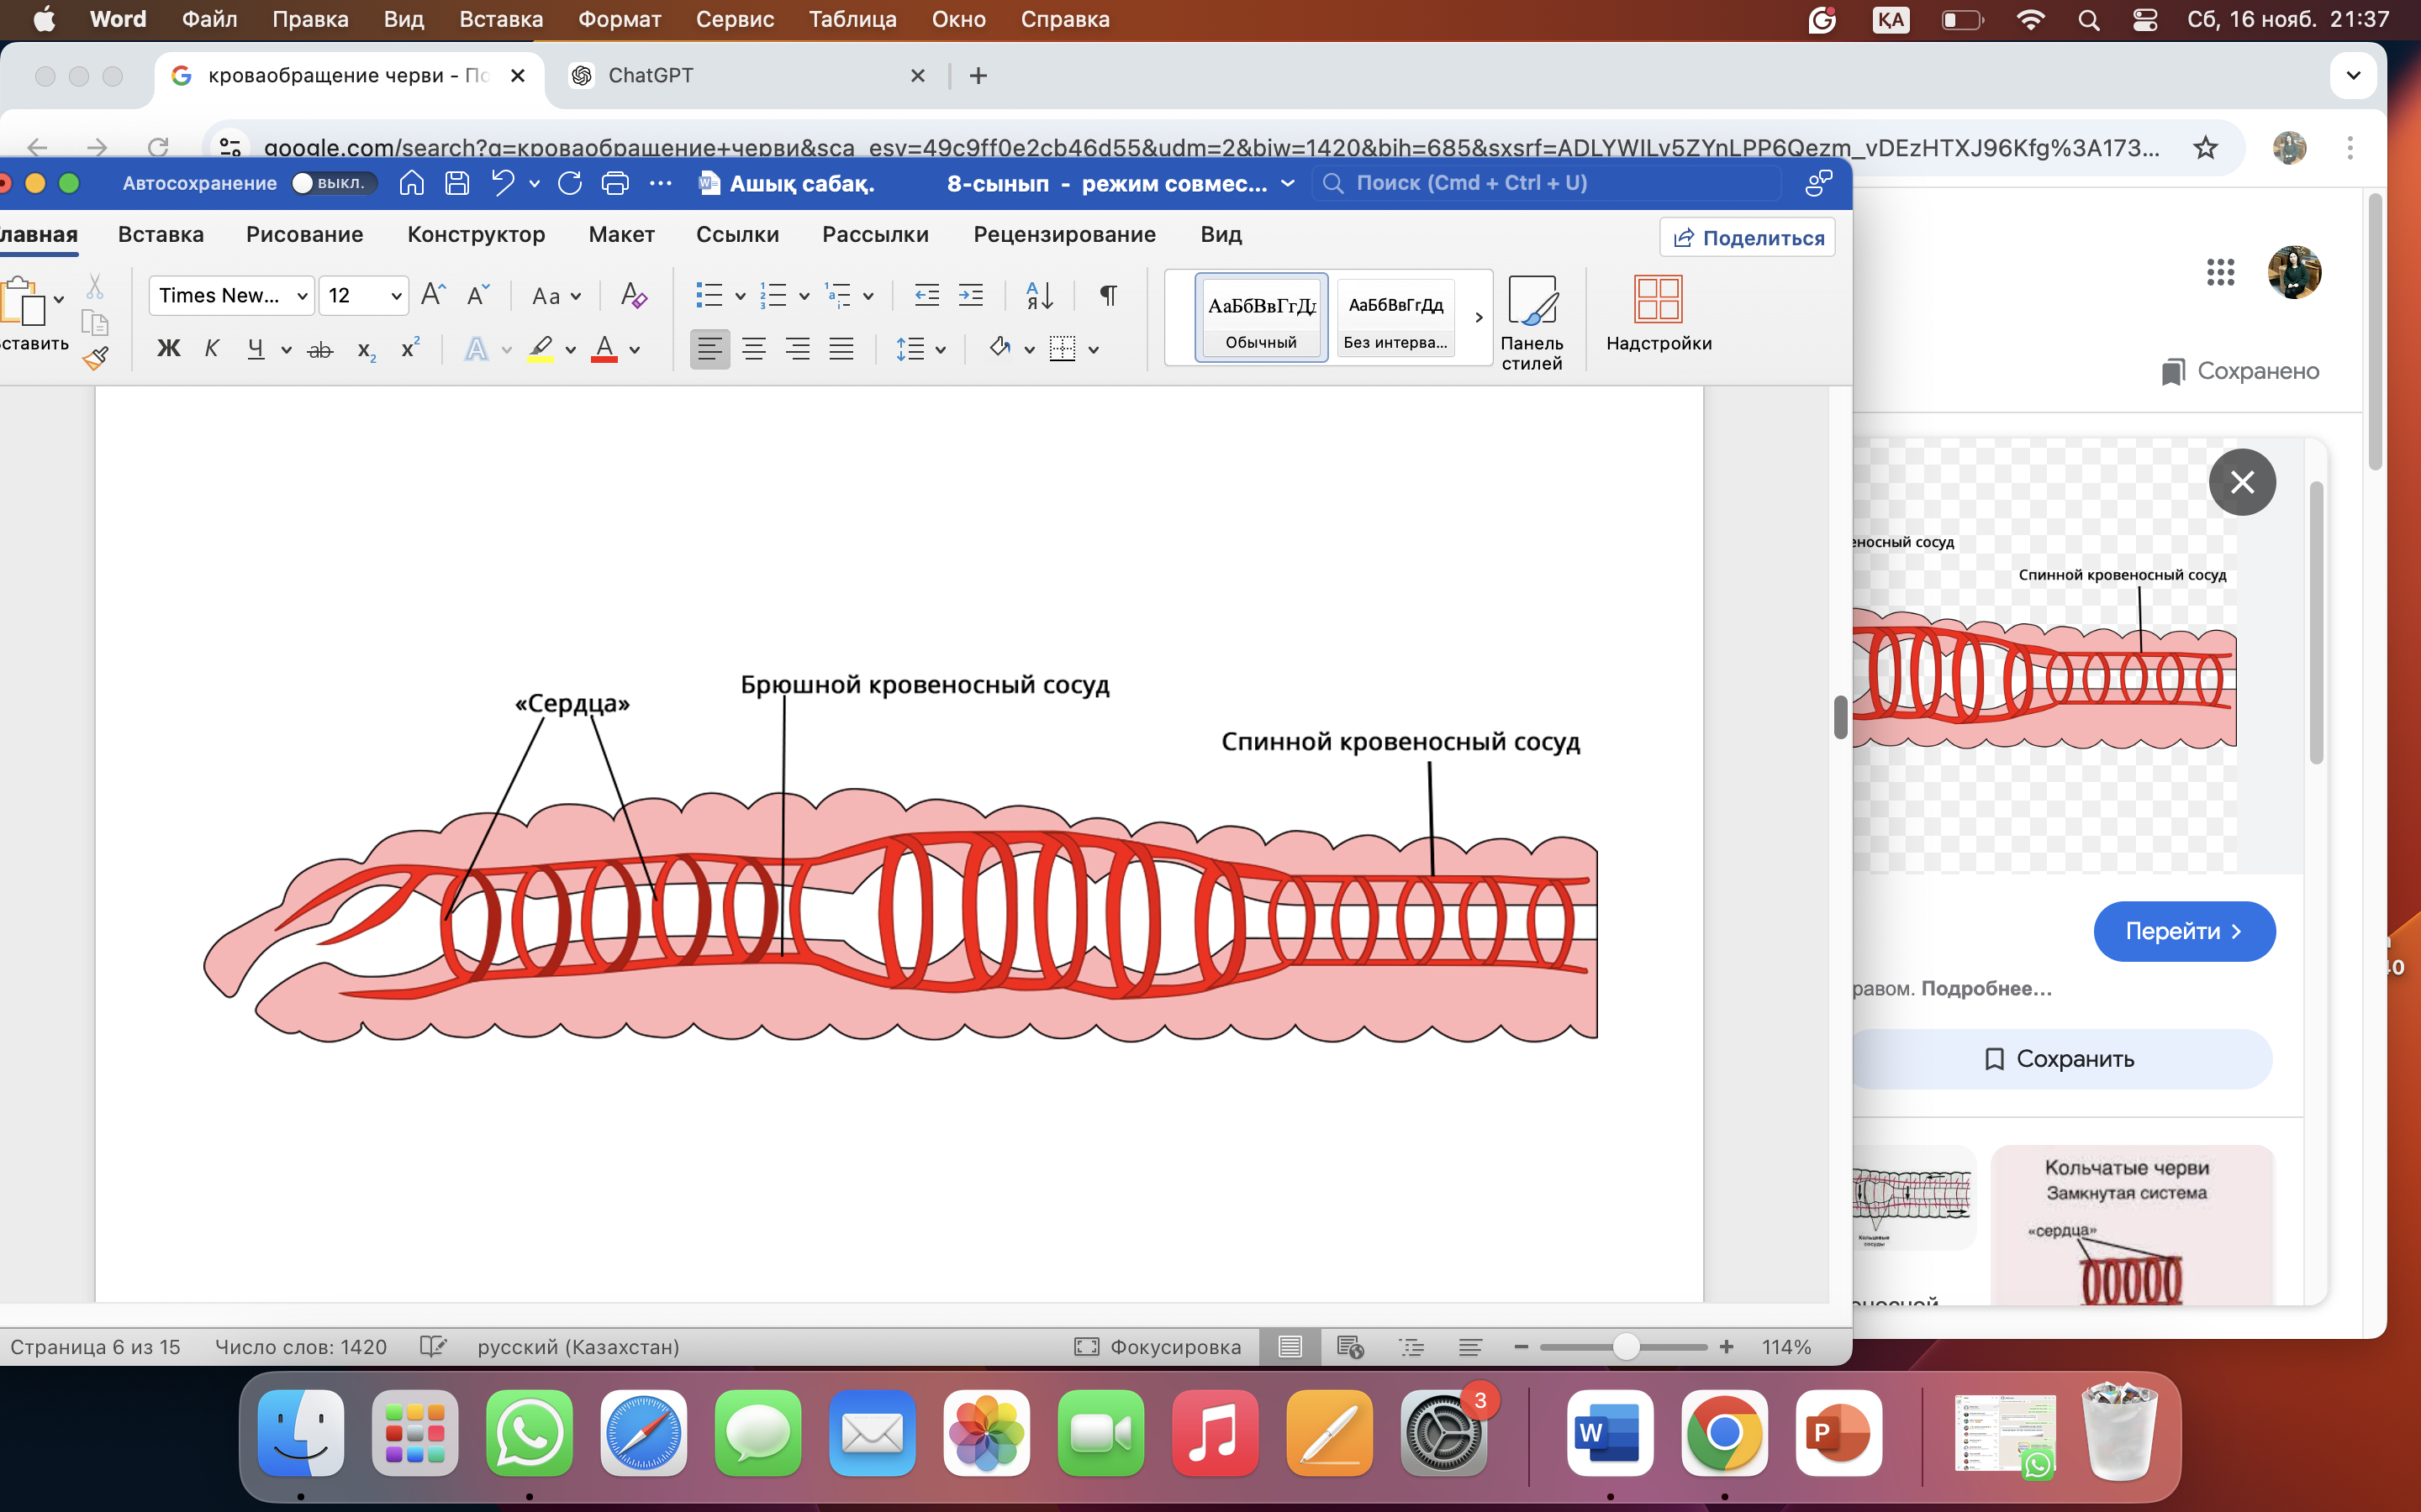
Task: Switch to the Рецензирование ribbon tab
Action: [1063, 234]
